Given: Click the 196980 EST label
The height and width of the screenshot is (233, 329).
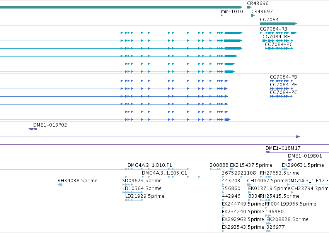Looking at the screenshot, I should (274, 212).
